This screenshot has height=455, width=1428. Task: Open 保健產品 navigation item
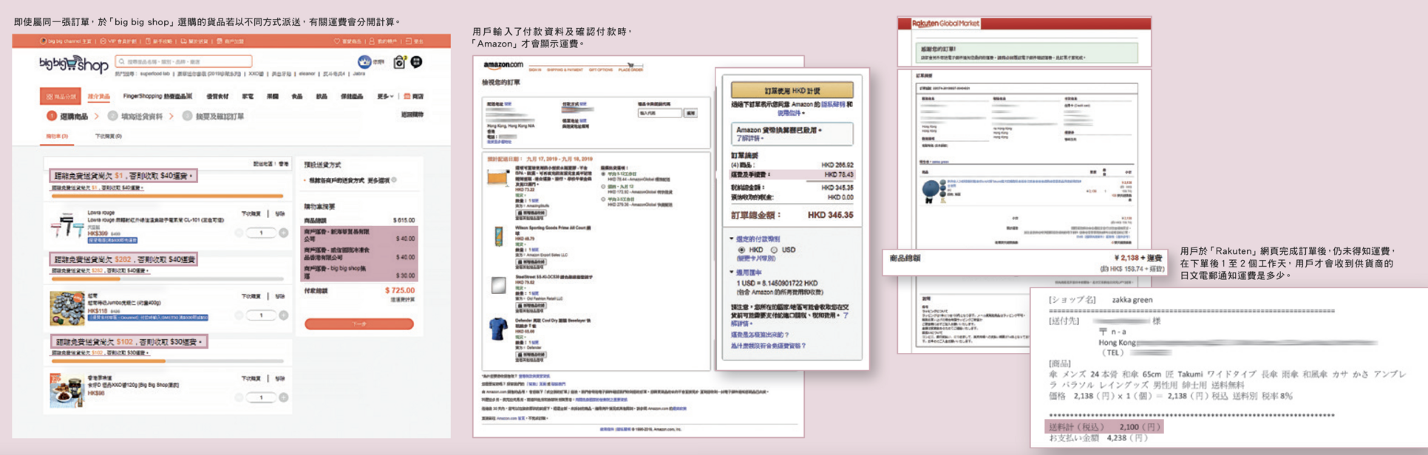352,96
